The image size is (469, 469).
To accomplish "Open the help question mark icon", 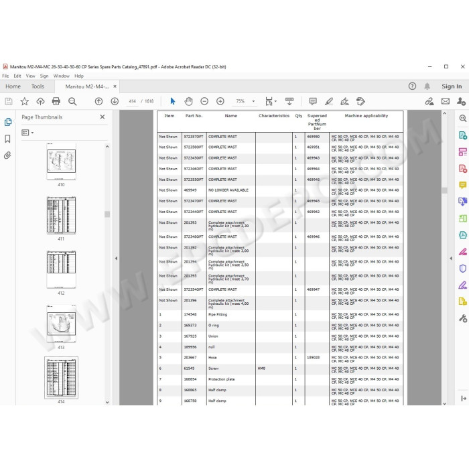I will point(412,86).
